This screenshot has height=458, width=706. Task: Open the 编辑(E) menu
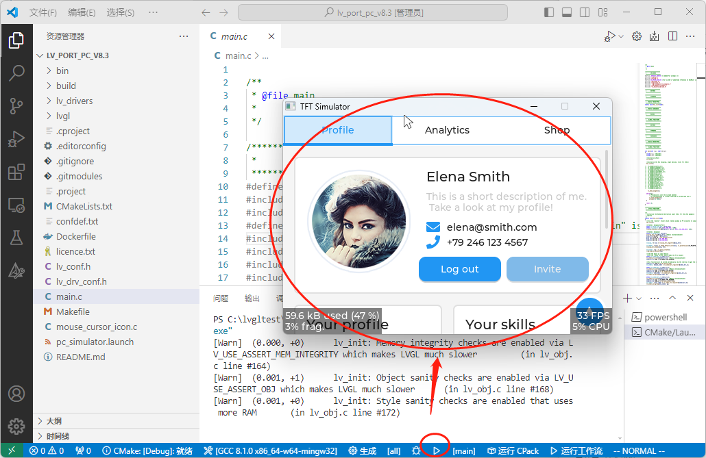82,12
